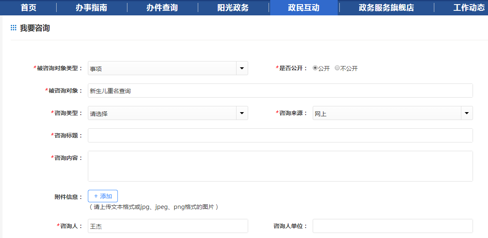Image resolution: width=488 pixels, height=238 pixels.
Task: Navigate to 工作动态 tab
Action: [x=468, y=7]
